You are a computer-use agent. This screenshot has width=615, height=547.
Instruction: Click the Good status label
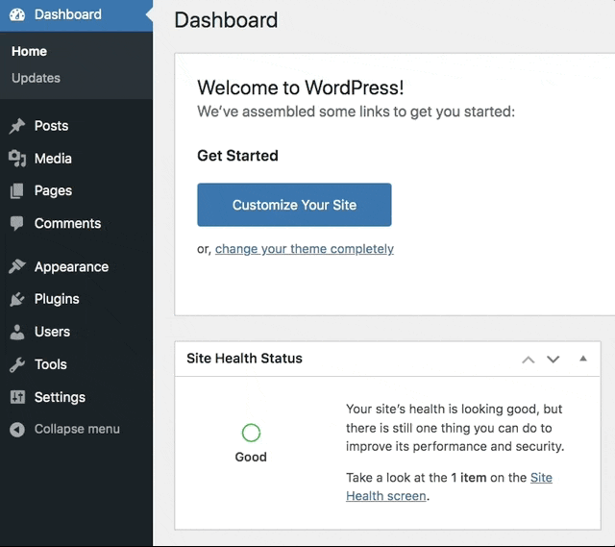tap(251, 458)
